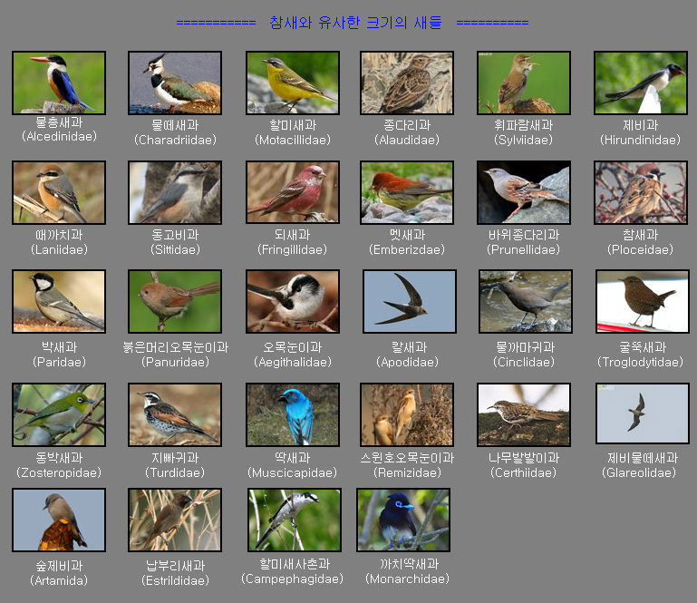Click the Certhiidae treecreeper thumbnail
697x603 pixels.
524,415
